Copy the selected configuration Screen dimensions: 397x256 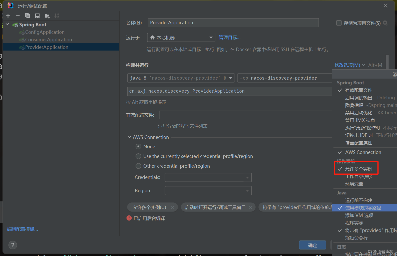(x=28, y=16)
